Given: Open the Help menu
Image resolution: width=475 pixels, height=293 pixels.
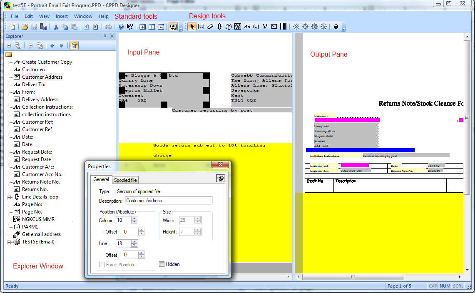Looking at the screenshot, I should pos(104,16).
